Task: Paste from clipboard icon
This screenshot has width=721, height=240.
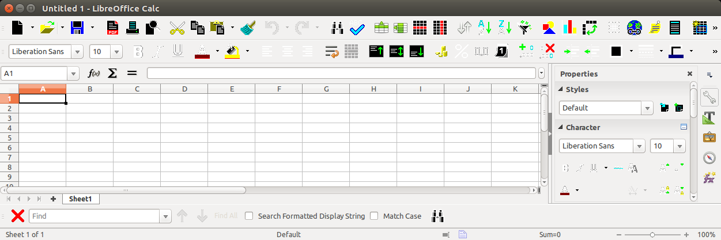Action: pos(218,28)
